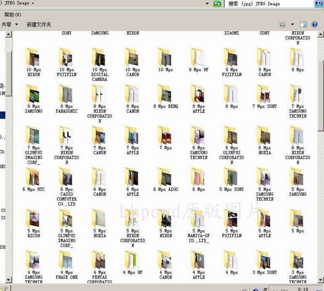Open the 帮助(H) menu
The image size is (324, 291).
coord(13,15)
